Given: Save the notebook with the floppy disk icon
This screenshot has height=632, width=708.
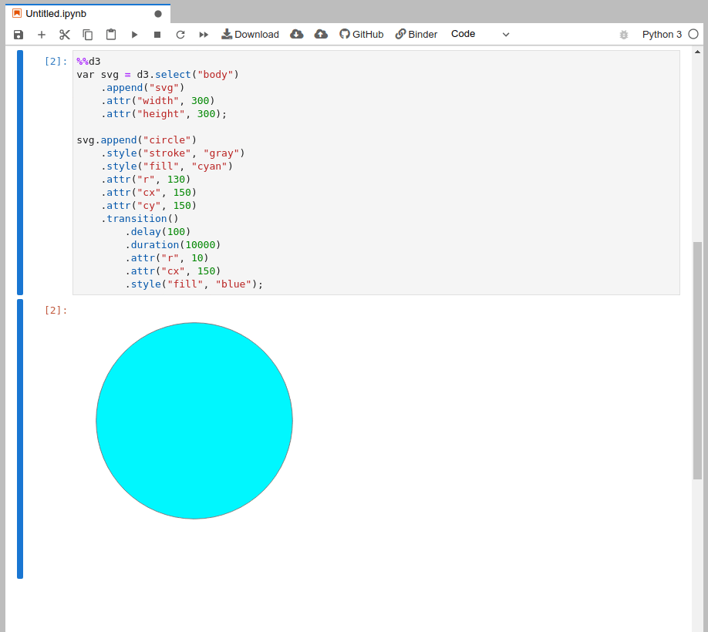Looking at the screenshot, I should [x=19, y=35].
